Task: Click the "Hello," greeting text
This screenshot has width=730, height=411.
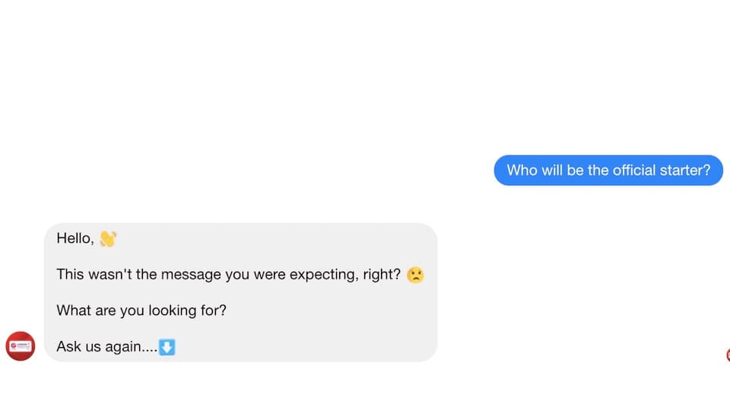Action: point(75,238)
